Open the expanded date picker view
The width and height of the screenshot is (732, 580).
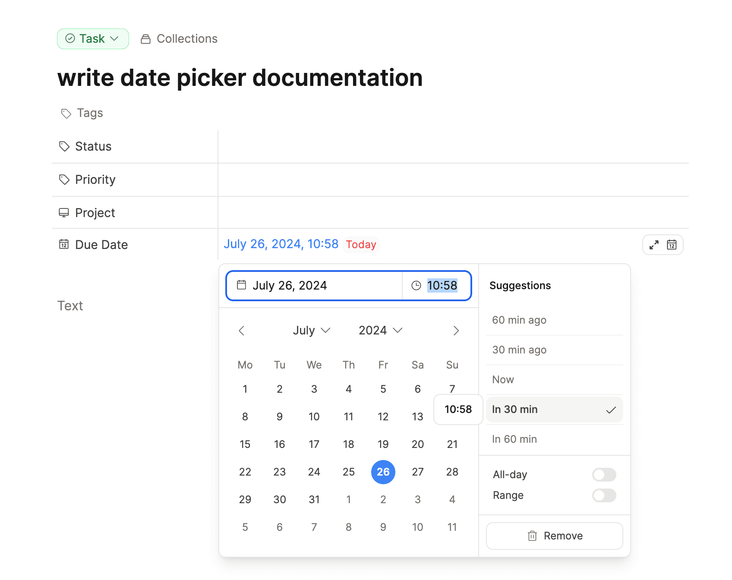[653, 245]
